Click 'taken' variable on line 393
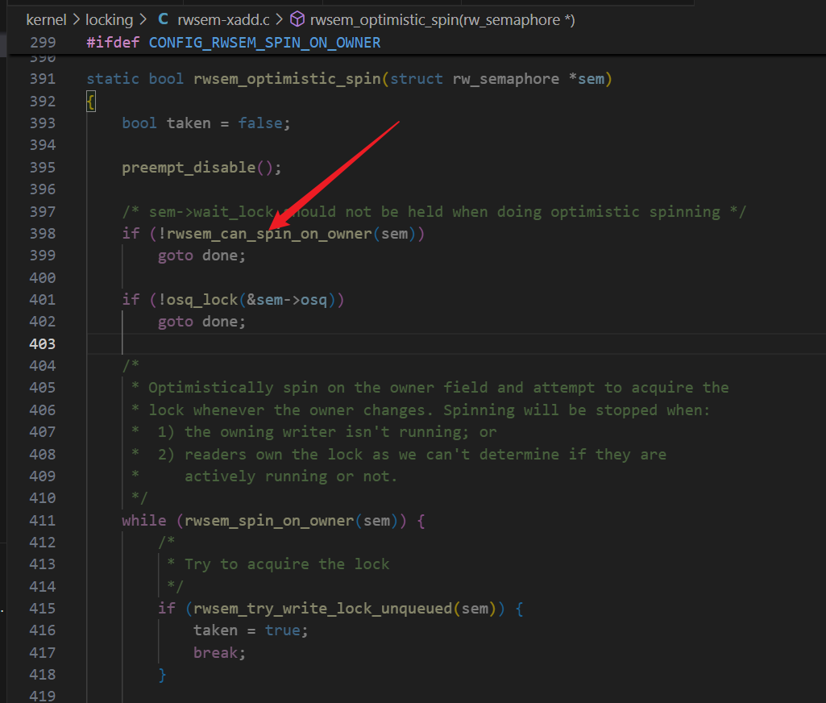This screenshot has width=826, height=703. [189, 123]
